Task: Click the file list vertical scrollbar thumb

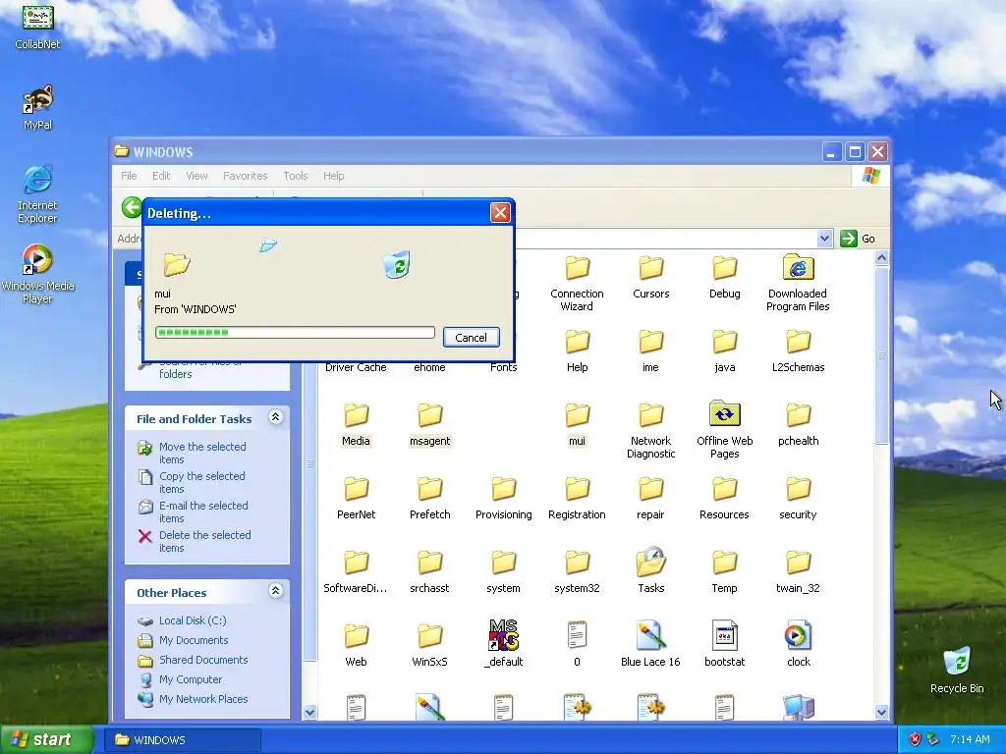Action: [x=881, y=355]
